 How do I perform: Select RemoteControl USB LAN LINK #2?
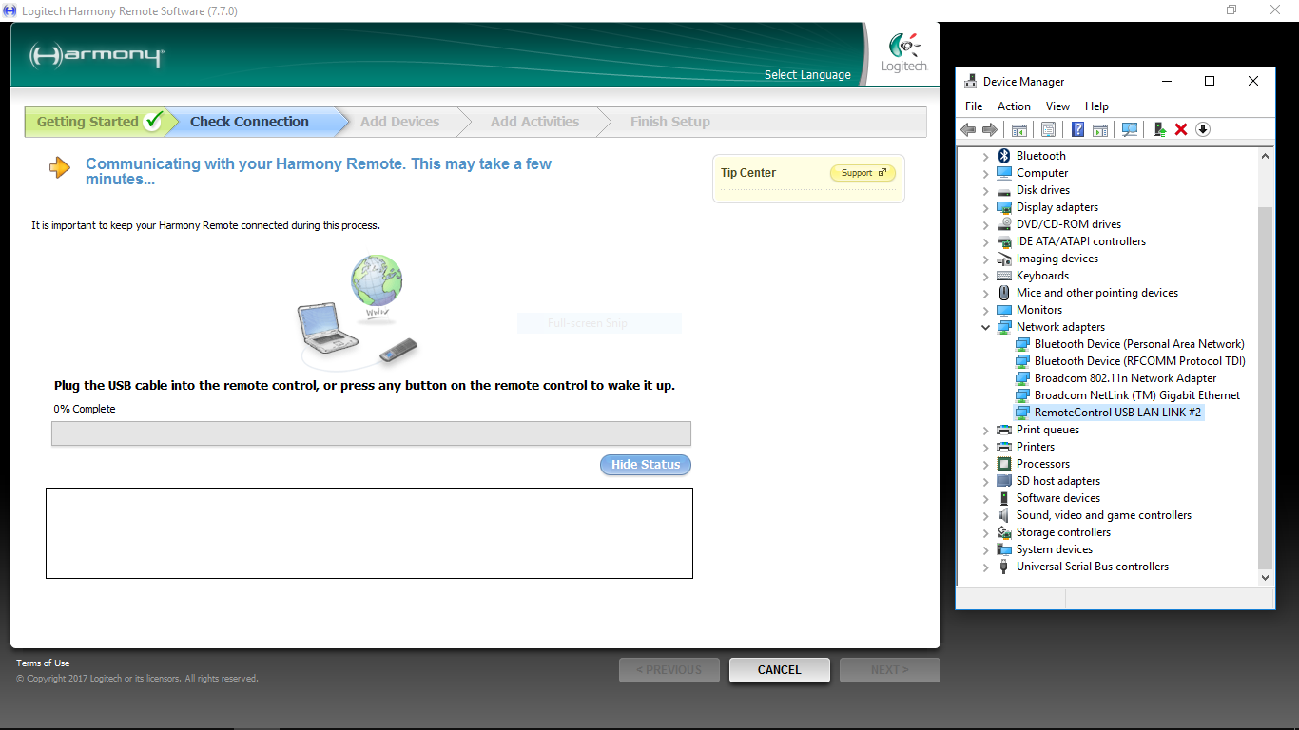coord(1118,413)
